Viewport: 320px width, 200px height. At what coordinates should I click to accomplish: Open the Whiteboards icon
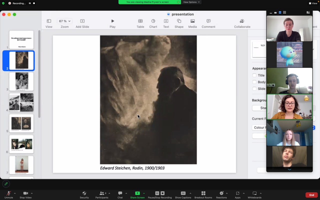254,193
